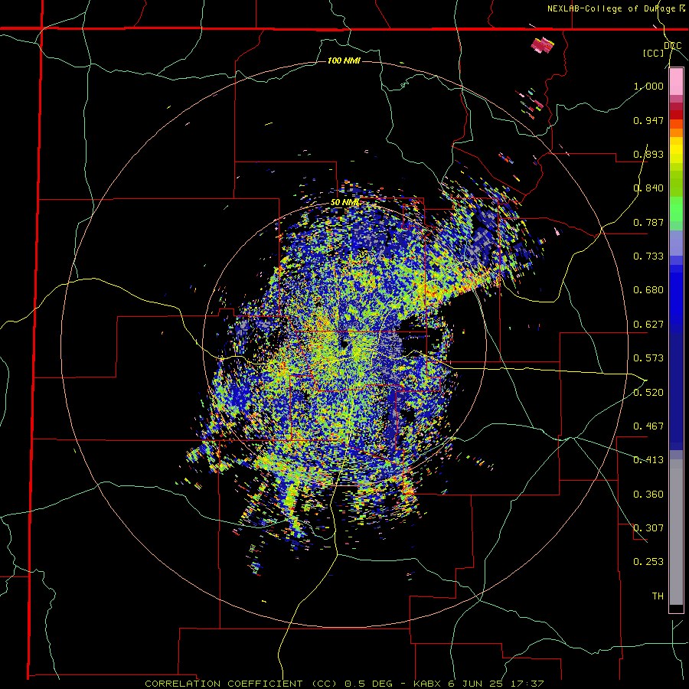Click the 0.307 legend value
Viewport: 689px width, 689px height.
[648, 528]
